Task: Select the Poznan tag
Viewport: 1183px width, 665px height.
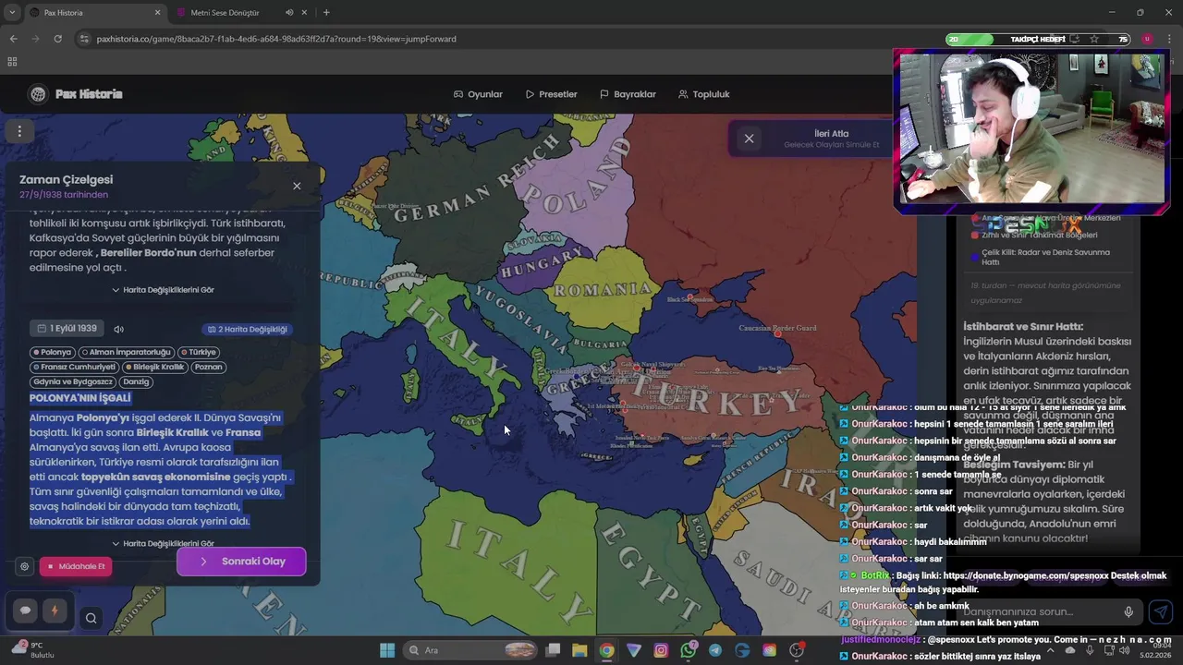Action: 208,367
